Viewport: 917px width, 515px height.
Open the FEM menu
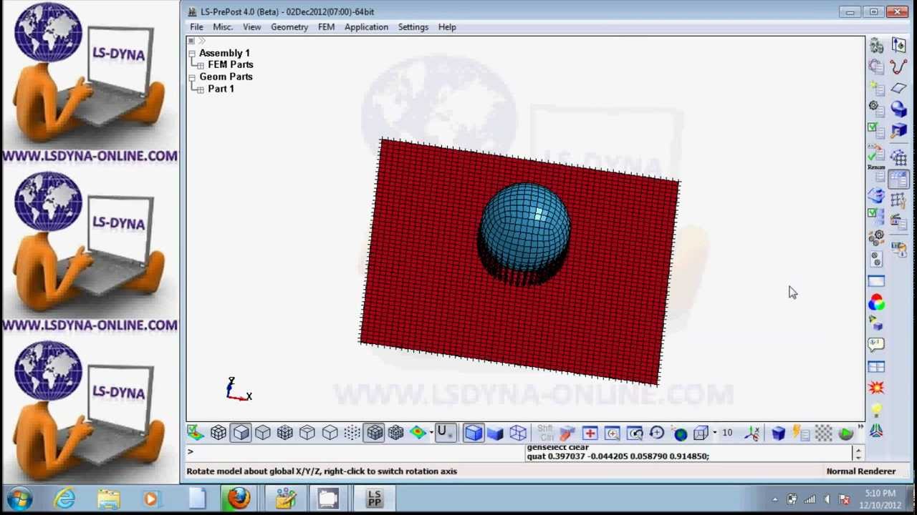tap(326, 27)
